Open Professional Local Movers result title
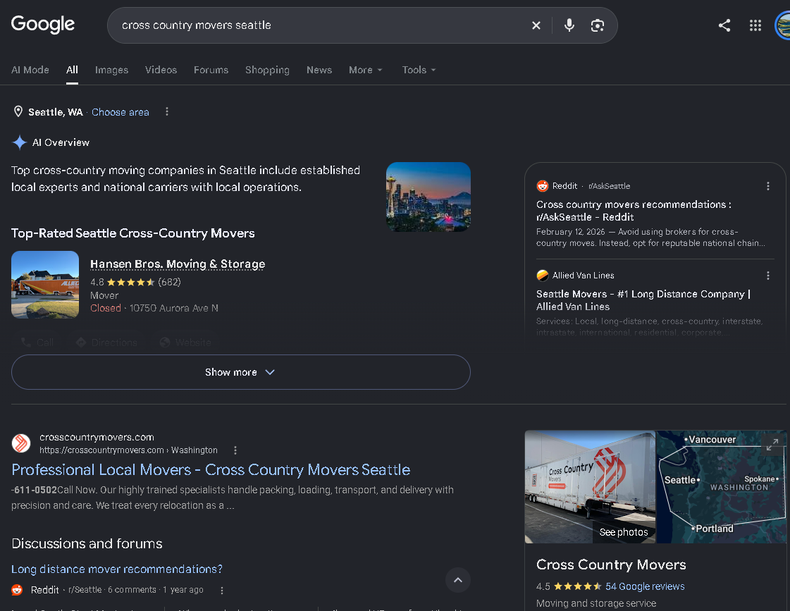This screenshot has width=790, height=611. pos(211,470)
